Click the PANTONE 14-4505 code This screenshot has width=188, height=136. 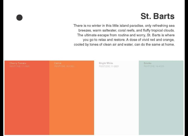(x=154, y=66)
